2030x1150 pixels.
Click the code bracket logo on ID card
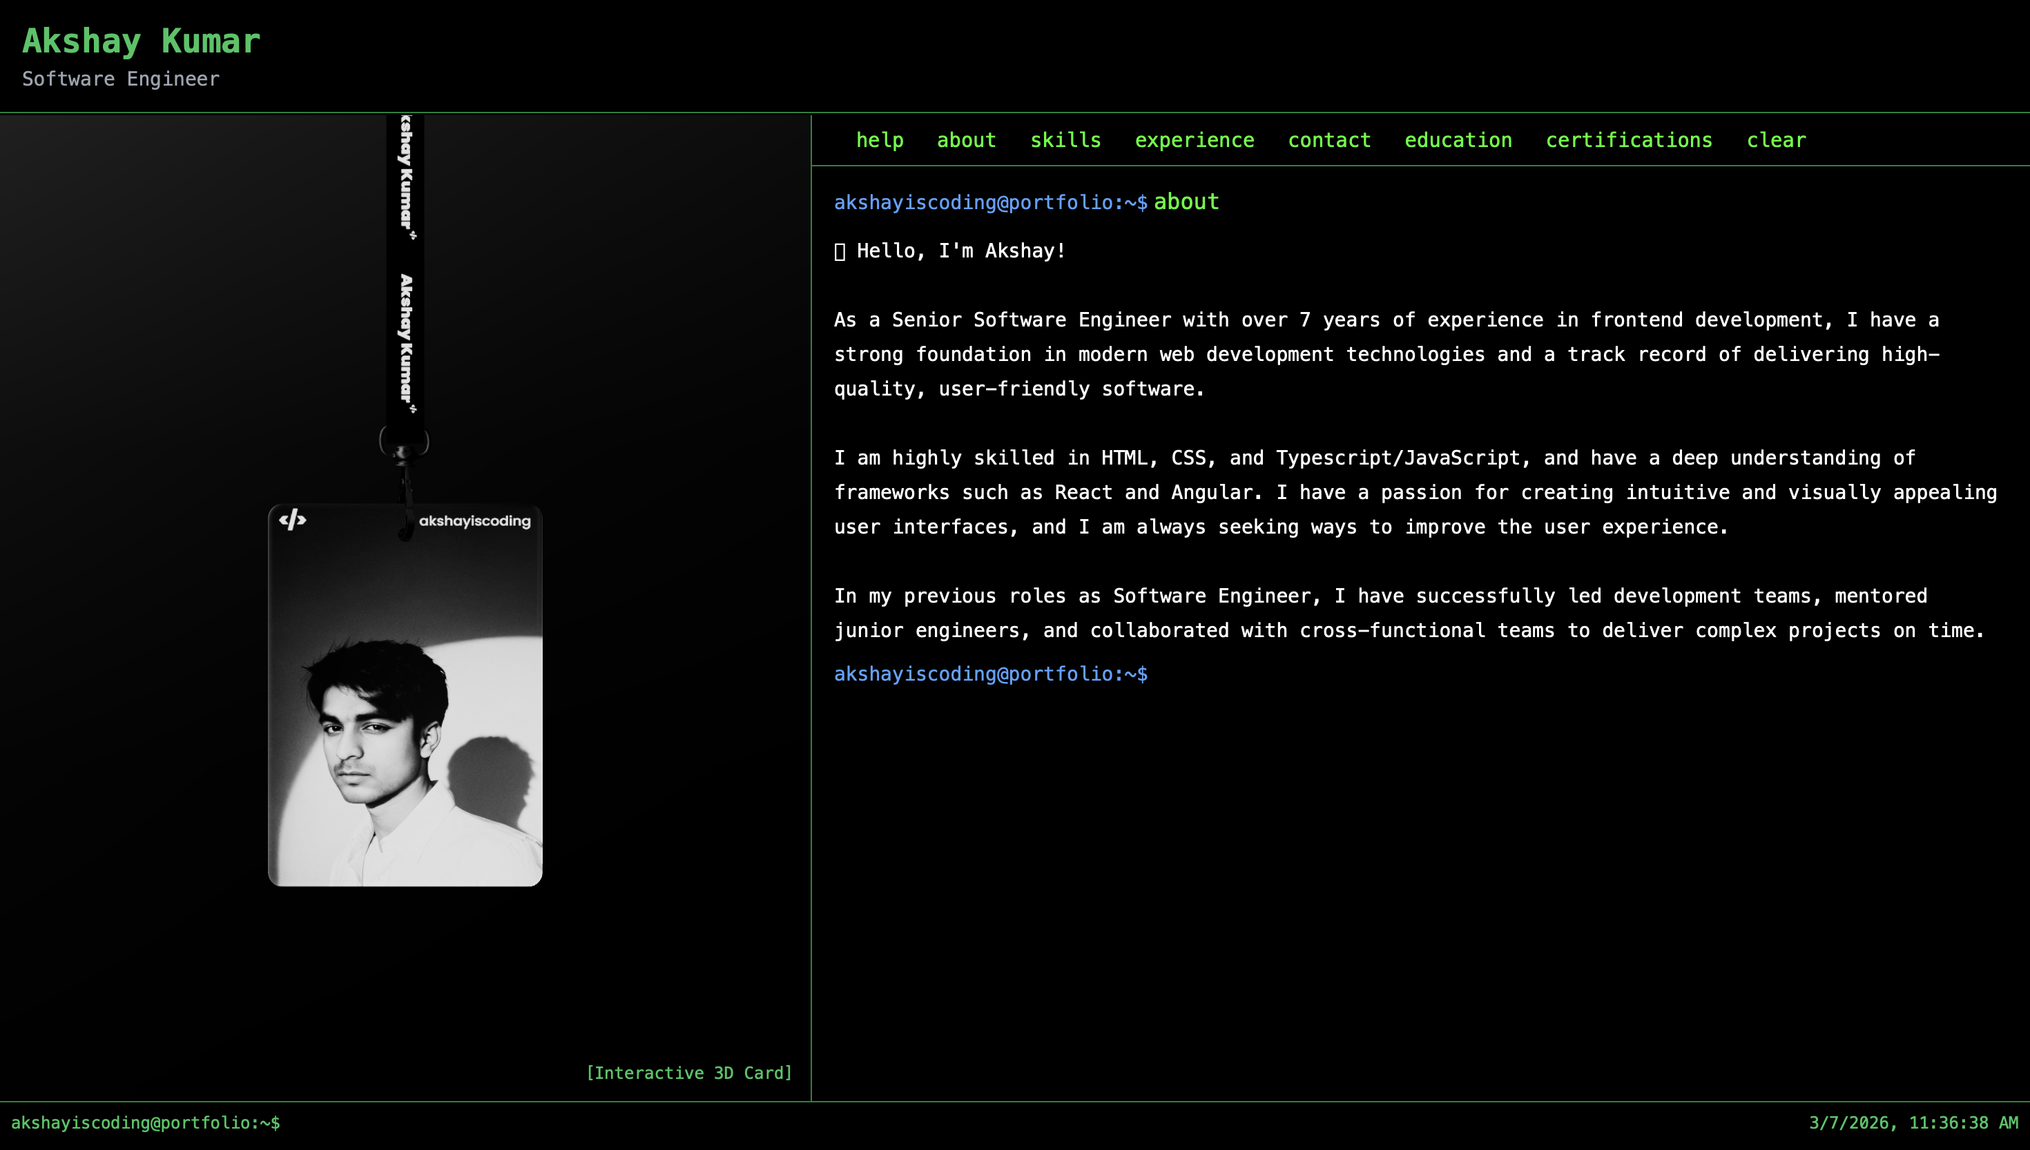[x=292, y=520]
